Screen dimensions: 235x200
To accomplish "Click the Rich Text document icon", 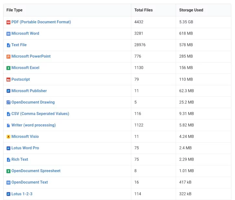I will point(8,160).
